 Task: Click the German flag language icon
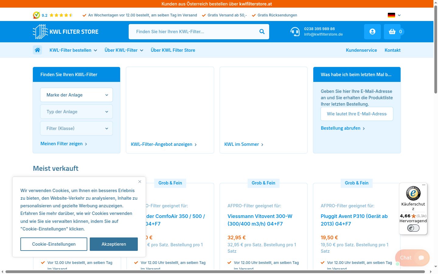click(x=391, y=15)
